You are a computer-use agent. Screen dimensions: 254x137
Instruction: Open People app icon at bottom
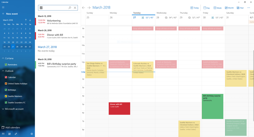click(x=16, y=134)
